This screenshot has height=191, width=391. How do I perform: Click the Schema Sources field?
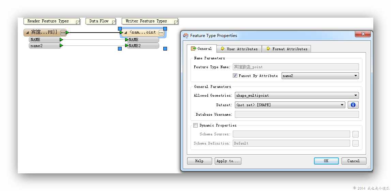click(291, 134)
